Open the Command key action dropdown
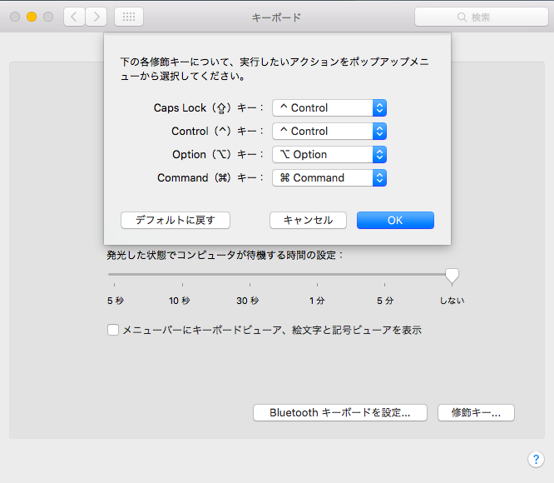 329,178
